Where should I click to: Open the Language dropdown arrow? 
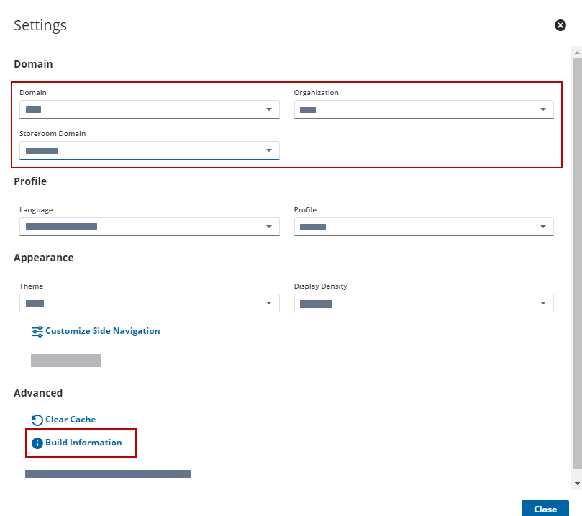point(269,227)
